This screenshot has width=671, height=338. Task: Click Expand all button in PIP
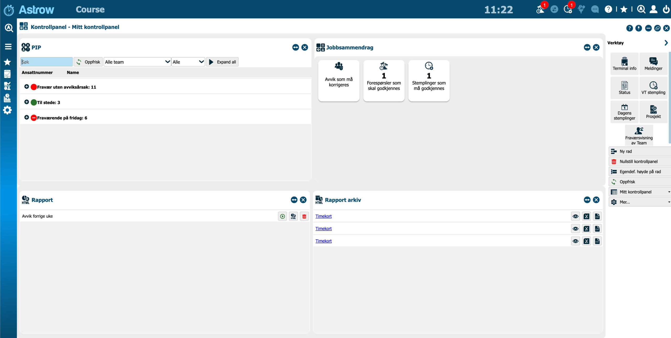pos(222,62)
